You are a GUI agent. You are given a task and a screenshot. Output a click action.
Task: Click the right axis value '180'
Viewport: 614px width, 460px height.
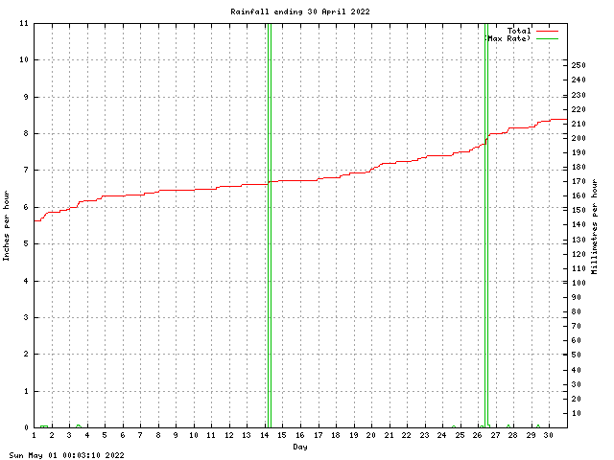[579, 167]
